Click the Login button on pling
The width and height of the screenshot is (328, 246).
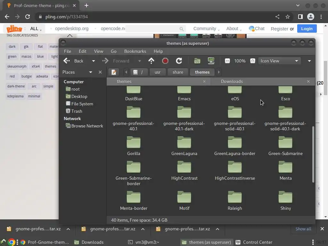click(x=307, y=29)
